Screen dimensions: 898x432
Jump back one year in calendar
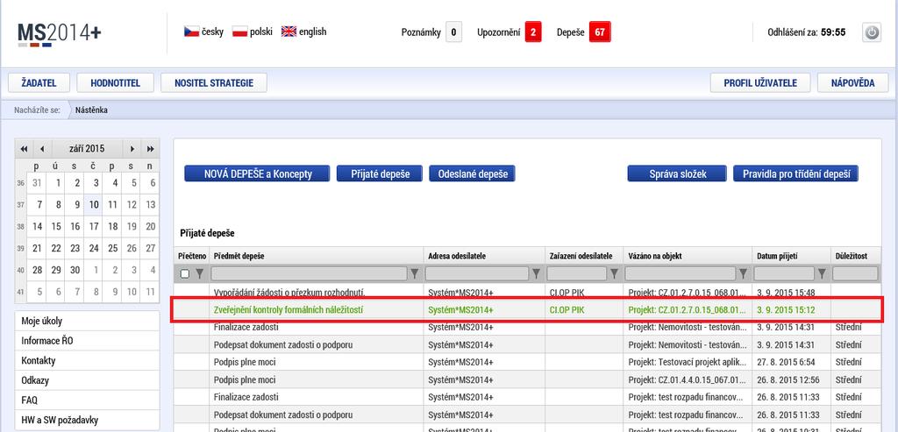coord(24,149)
